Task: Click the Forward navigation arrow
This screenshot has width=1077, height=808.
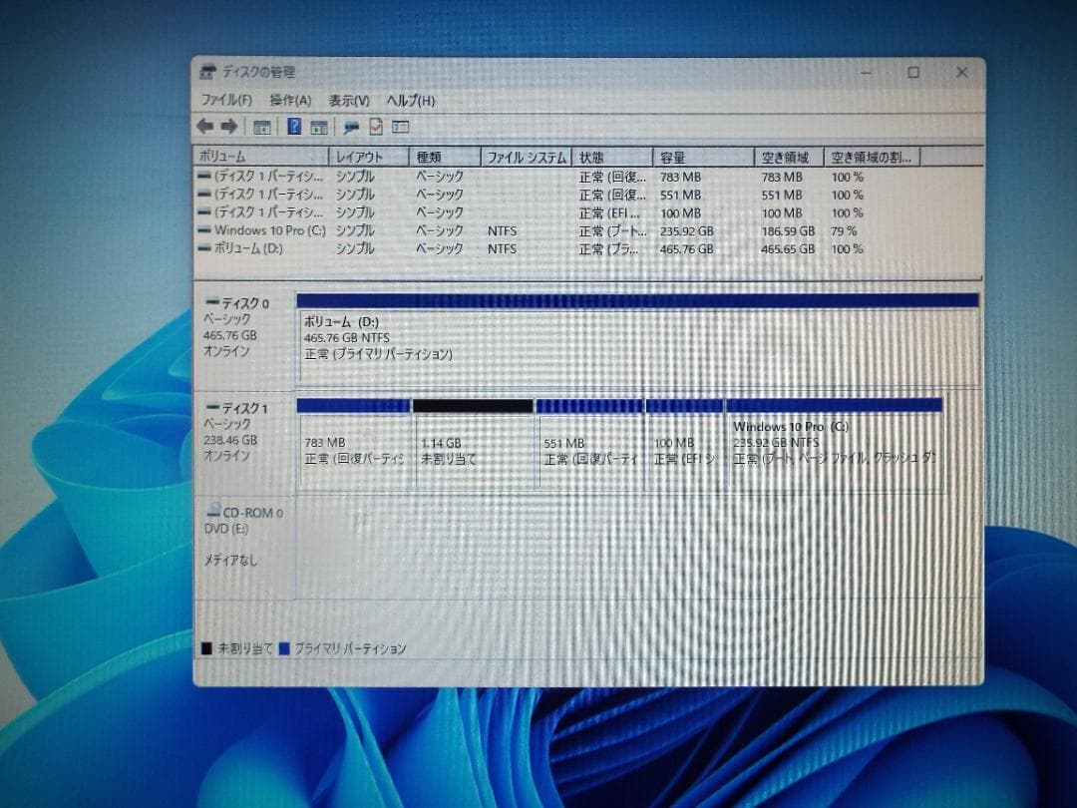Action: pyautogui.click(x=228, y=127)
